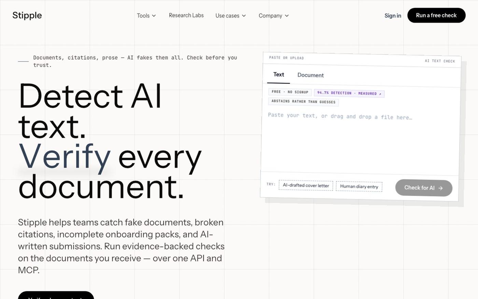Click the AI TEXT CHECK label
The height and width of the screenshot is (299, 478).
[x=440, y=61]
